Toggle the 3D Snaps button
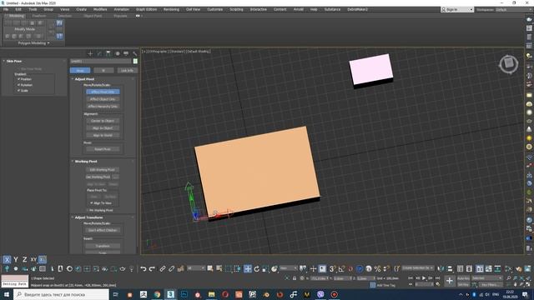 [332, 268]
